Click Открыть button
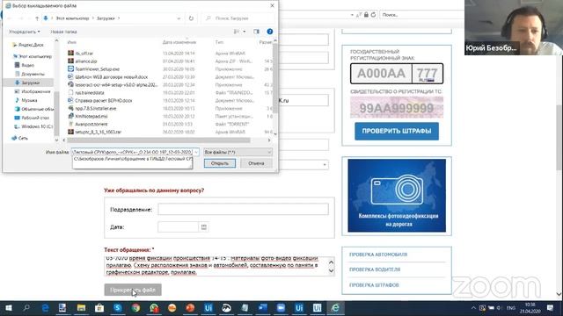This screenshot has height=316, width=563. (x=220, y=163)
